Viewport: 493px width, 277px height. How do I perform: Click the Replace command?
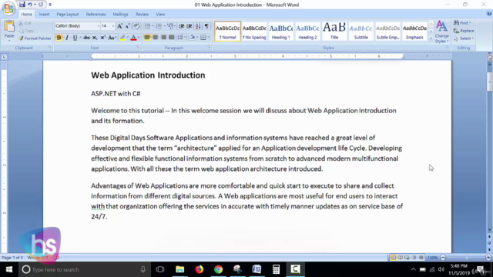[x=464, y=31]
